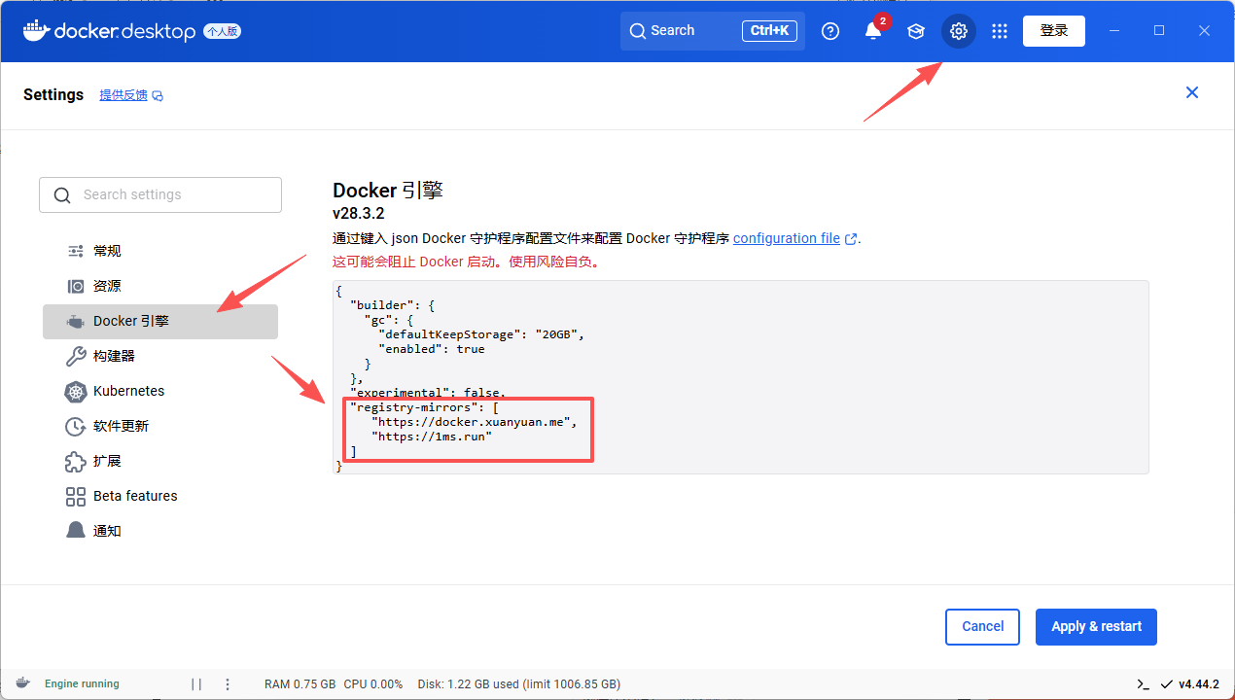Click the Cancel button

[982, 627]
